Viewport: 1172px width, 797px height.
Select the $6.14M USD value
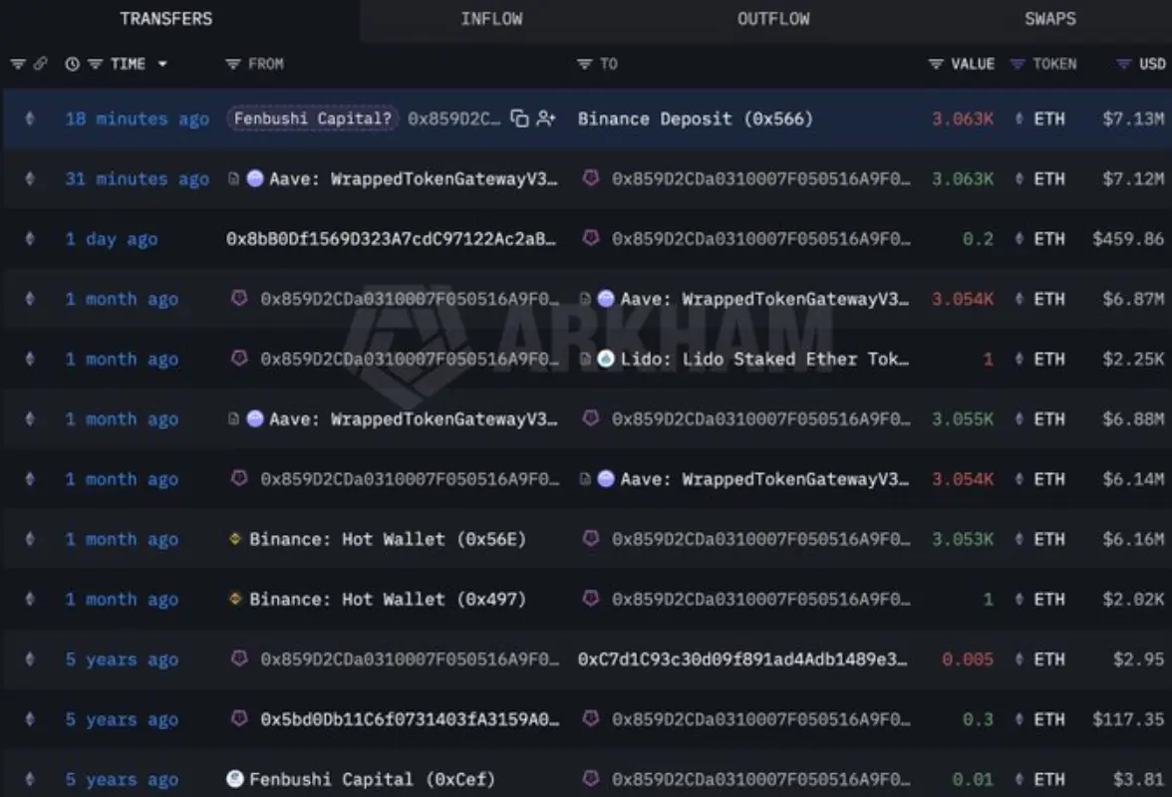pyautogui.click(x=1133, y=479)
